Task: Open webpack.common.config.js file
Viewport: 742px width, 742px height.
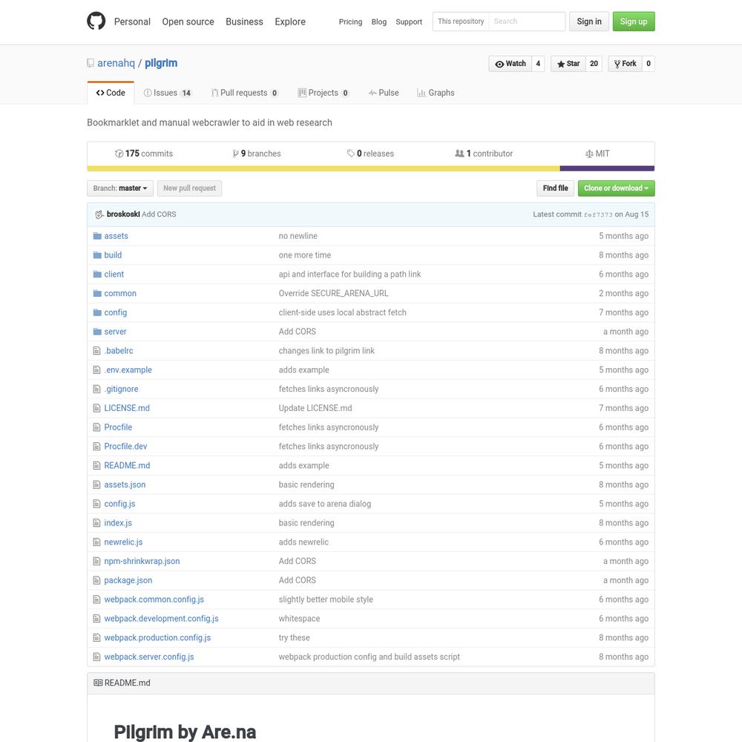Action: tap(154, 600)
